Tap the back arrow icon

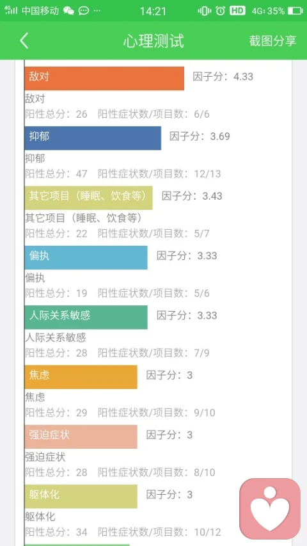(24, 41)
